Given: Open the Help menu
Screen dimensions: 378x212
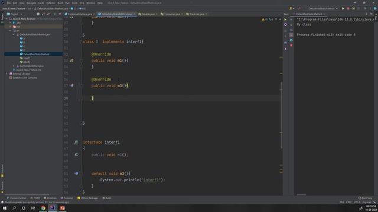Looking at the screenshot, I should tap(100, 3).
